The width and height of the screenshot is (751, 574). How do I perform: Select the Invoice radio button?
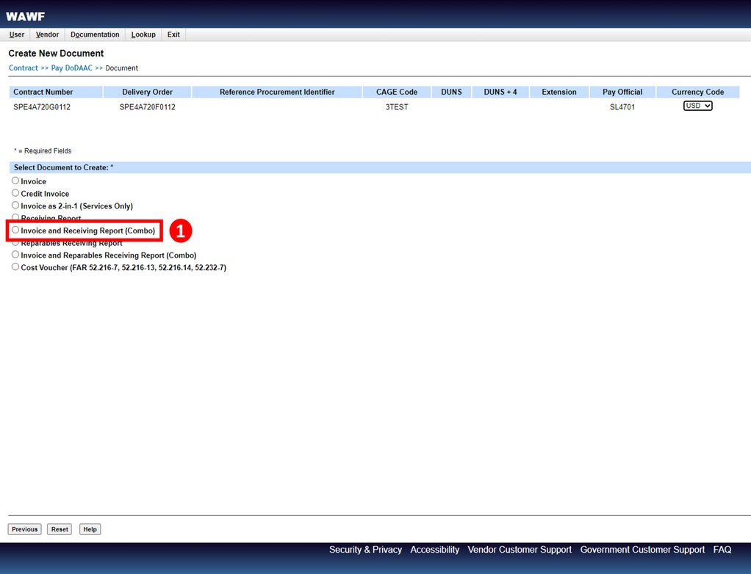click(15, 181)
